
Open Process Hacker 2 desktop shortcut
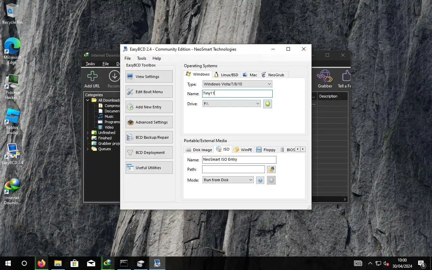(12, 87)
